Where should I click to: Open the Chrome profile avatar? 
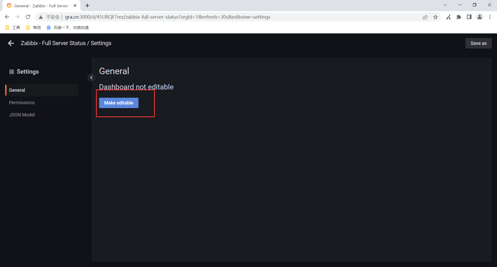coord(480,17)
